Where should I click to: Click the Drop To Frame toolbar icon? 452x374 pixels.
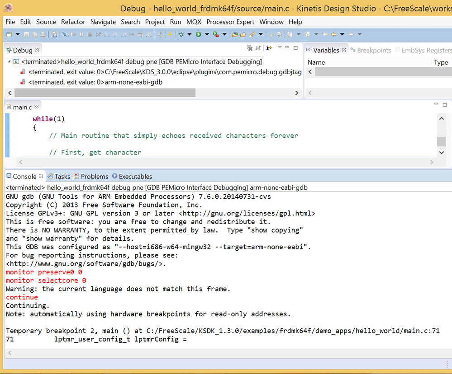point(140,34)
